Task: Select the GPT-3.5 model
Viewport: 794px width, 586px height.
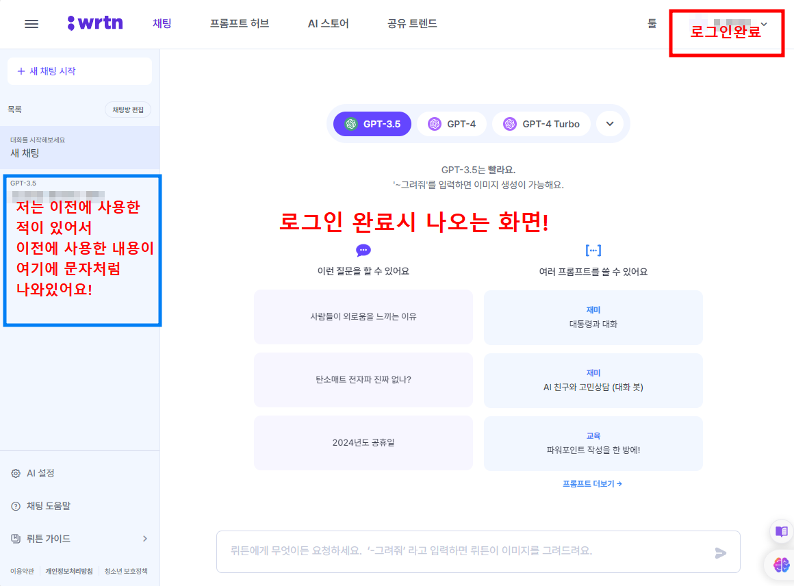Action: click(x=372, y=124)
